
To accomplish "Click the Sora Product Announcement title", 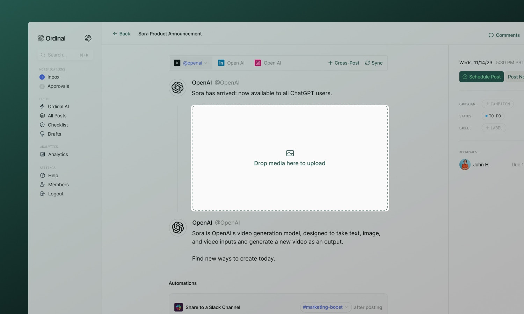I will click(170, 34).
